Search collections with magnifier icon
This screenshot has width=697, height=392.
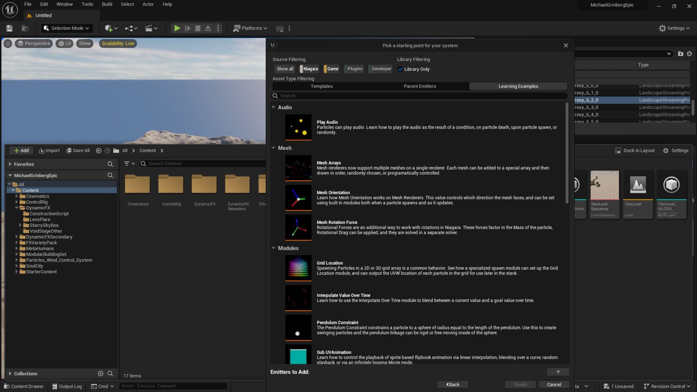(x=110, y=374)
